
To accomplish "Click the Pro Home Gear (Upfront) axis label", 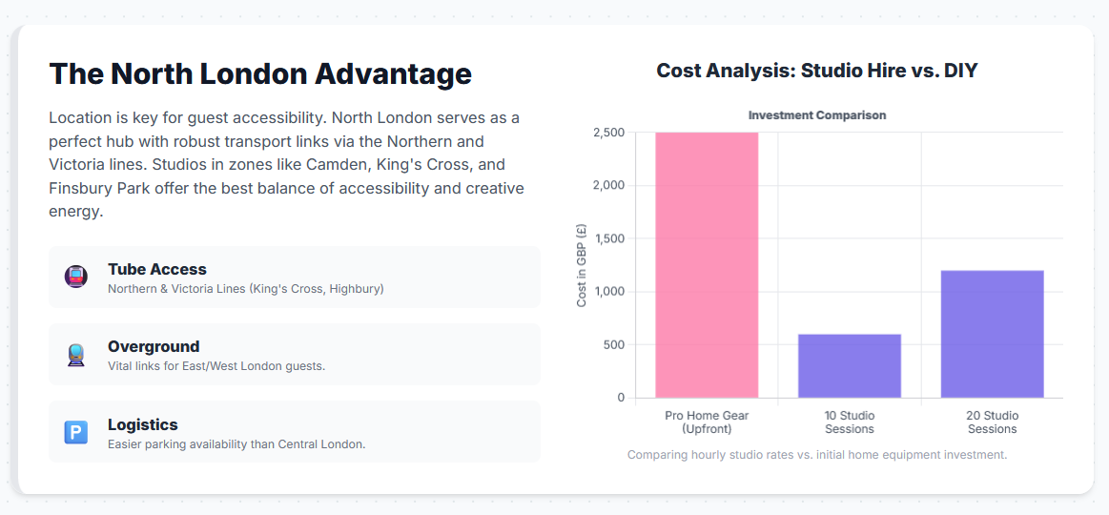I will (707, 422).
